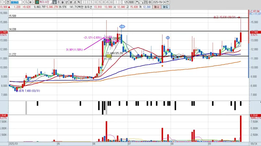This screenshot has height=146, width=261.
Task: Open the chart indicator add icon
Action: point(138,2)
